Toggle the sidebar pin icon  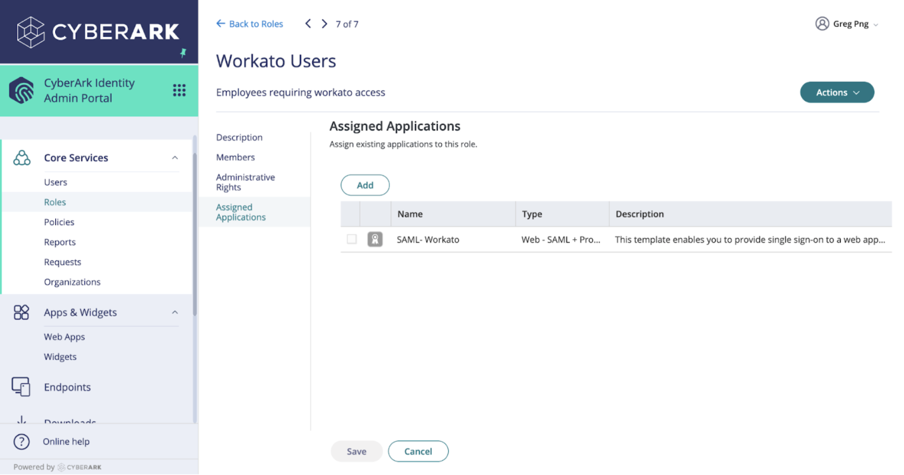[x=183, y=53]
